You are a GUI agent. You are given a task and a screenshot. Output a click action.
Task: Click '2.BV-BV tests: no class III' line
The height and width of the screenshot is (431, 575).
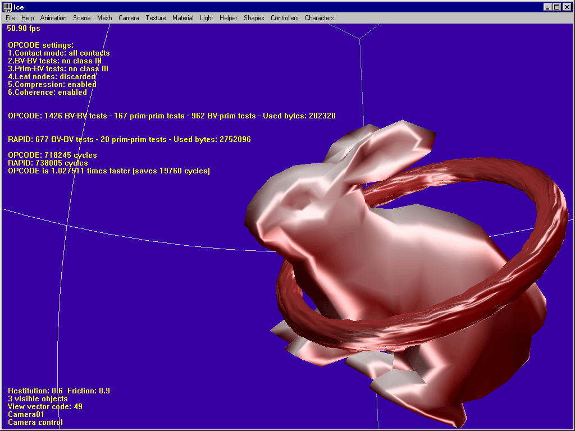click(x=54, y=61)
